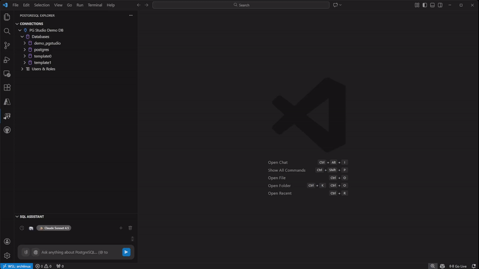Viewport: 479px width, 269px height.
Task: Open the Help menu
Action: [111, 5]
